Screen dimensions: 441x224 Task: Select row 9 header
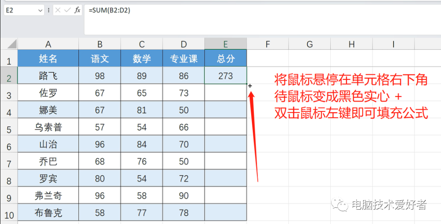[x=9, y=195]
